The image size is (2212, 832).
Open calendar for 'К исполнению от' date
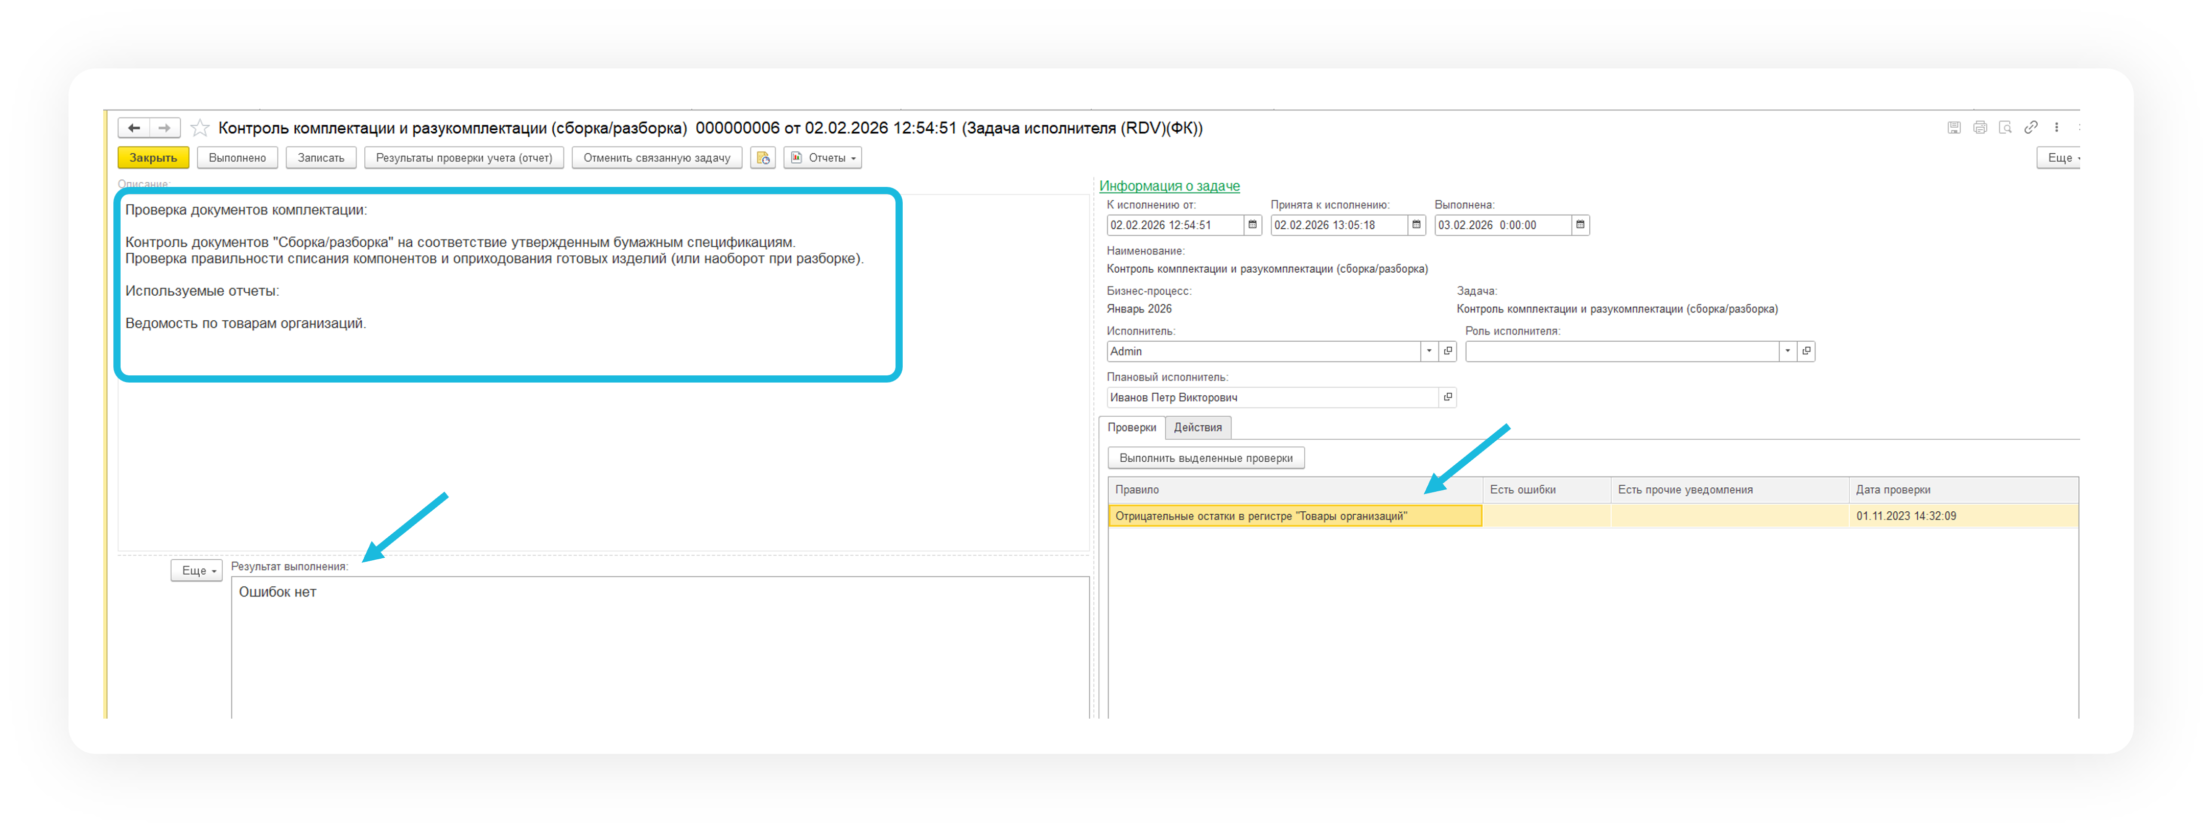click(x=1253, y=225)
